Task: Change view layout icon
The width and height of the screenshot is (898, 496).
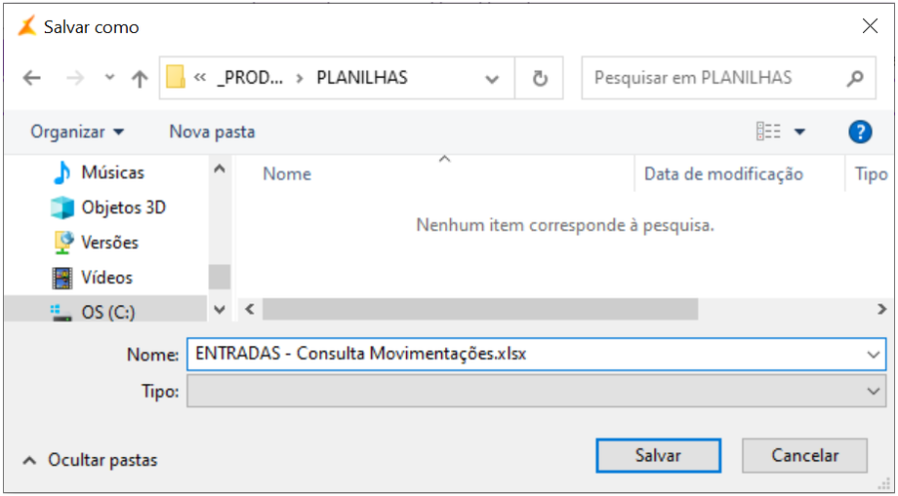Action: (x=768, y=132)
